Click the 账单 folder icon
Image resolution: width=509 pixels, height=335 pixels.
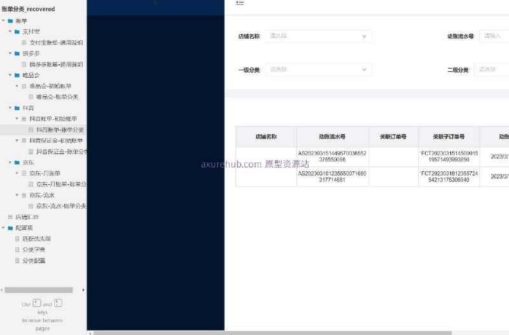tap(10, 21)
